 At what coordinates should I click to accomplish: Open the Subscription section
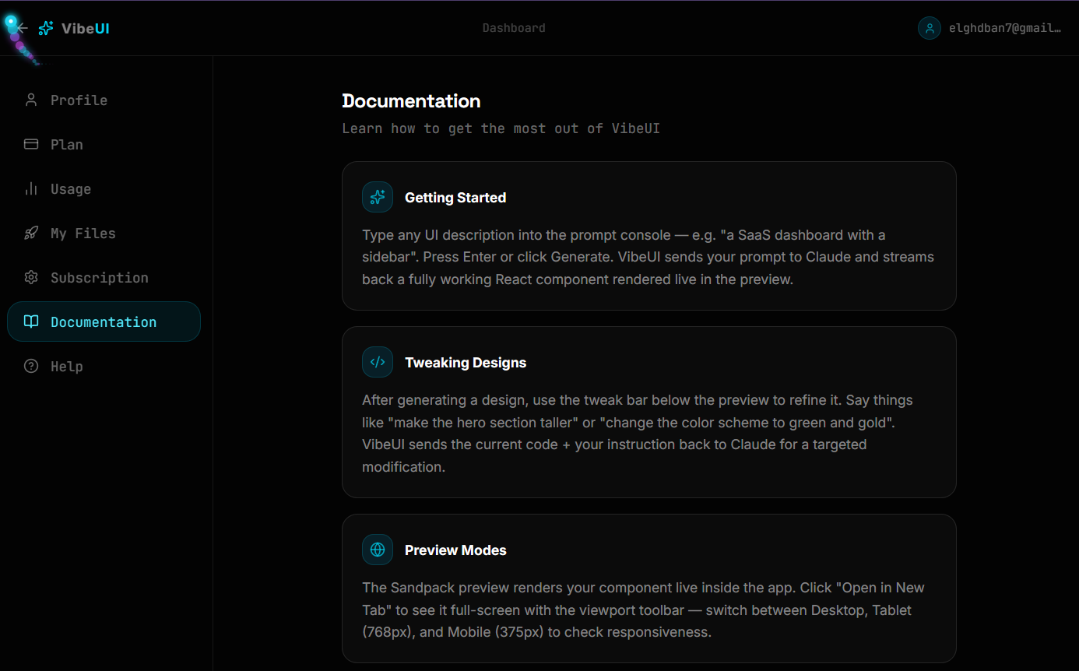pyautogui.click(x=104, y=277)
